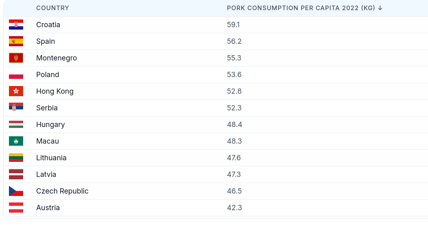Click Spain's 56.2 consumption value

[x=234, y=41]
